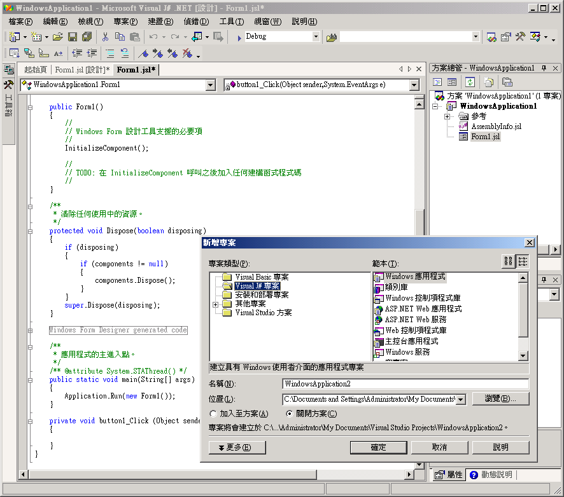Expand the 其他專案 folder in project types
Image resolution: width=564 pixels, height=497 pixels.
pos(215,304)
